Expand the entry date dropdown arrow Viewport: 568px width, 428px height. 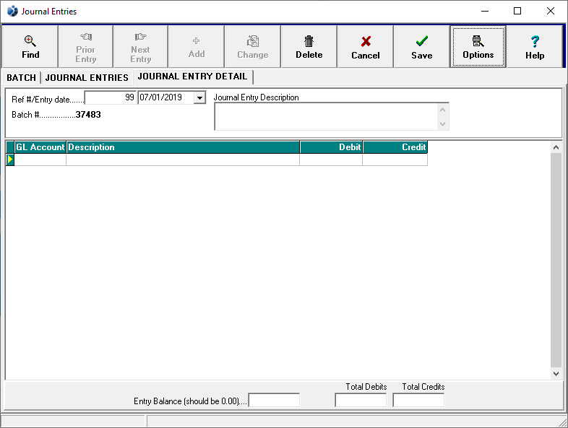pos(200,97)
